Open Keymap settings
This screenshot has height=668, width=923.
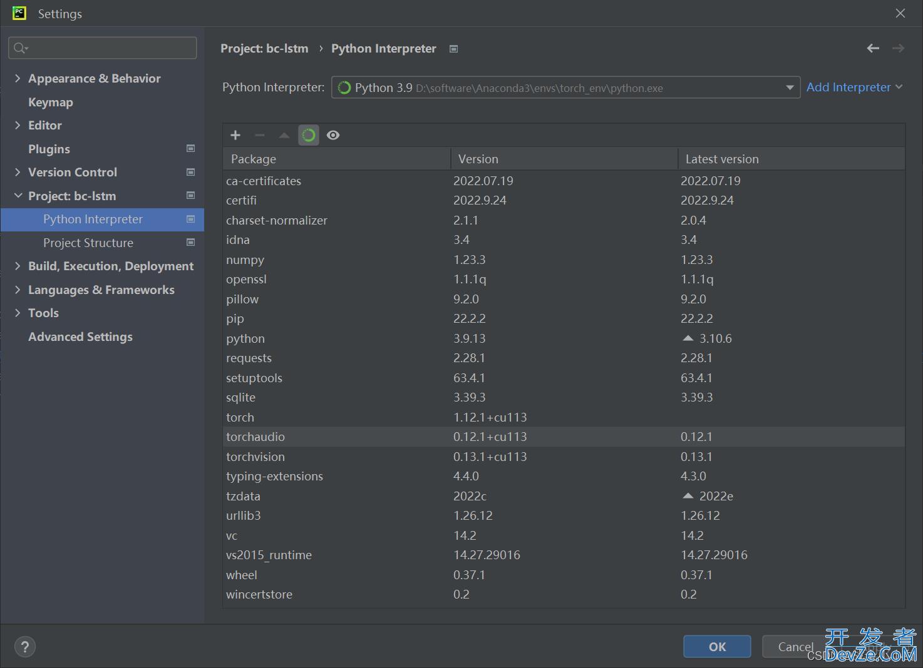pyautogui.click(x=51, y=102)
